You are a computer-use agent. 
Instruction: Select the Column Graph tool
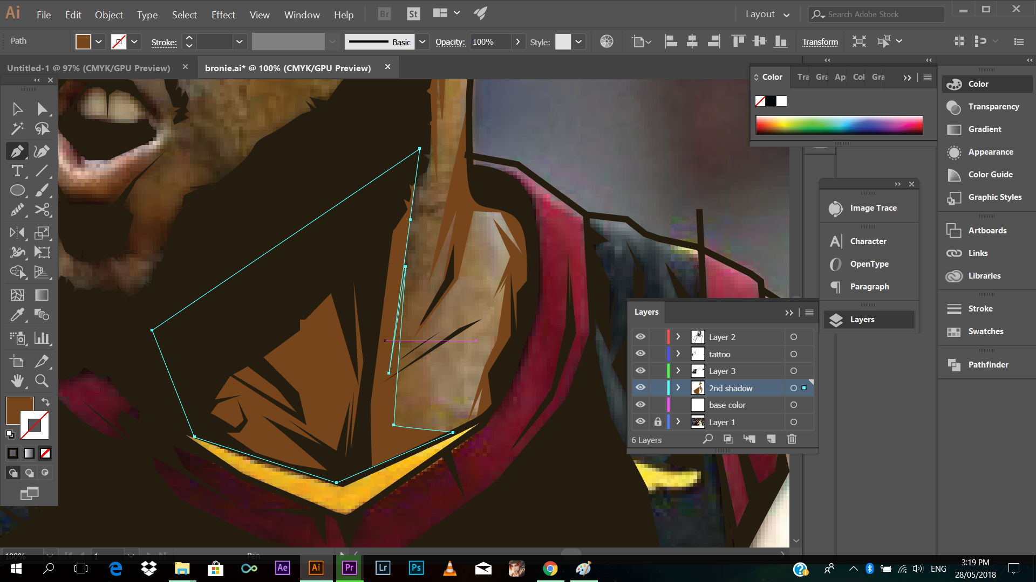point(42,338)
